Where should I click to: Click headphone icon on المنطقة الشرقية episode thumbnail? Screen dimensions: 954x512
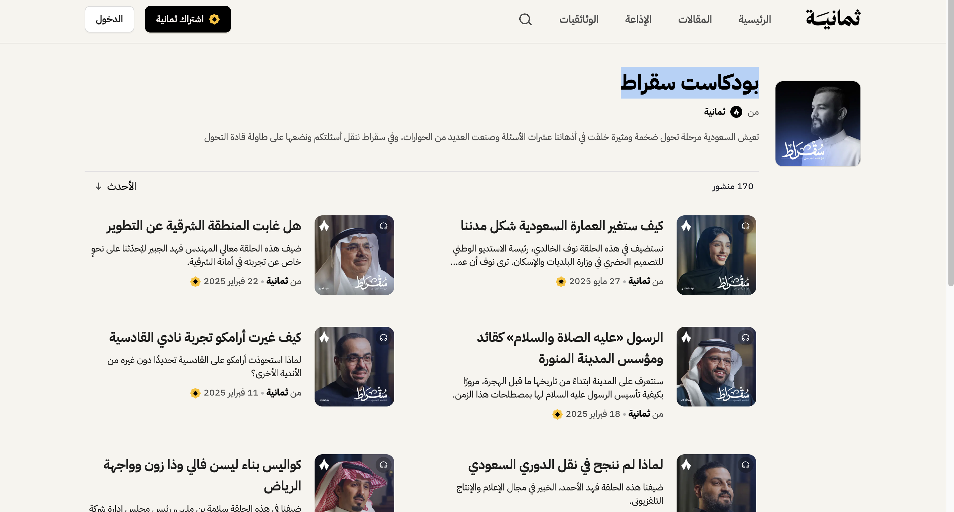coord(383,226)
